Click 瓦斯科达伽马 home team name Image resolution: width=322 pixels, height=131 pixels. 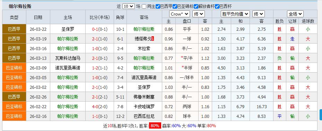point(68,58)
